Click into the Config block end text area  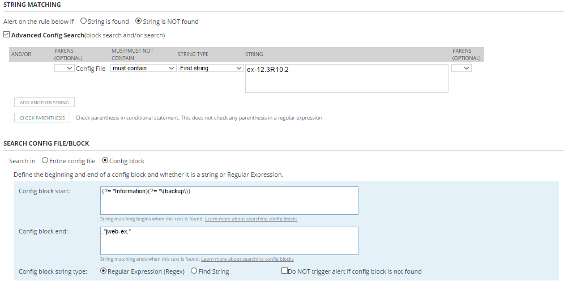[x=229, y=241]
